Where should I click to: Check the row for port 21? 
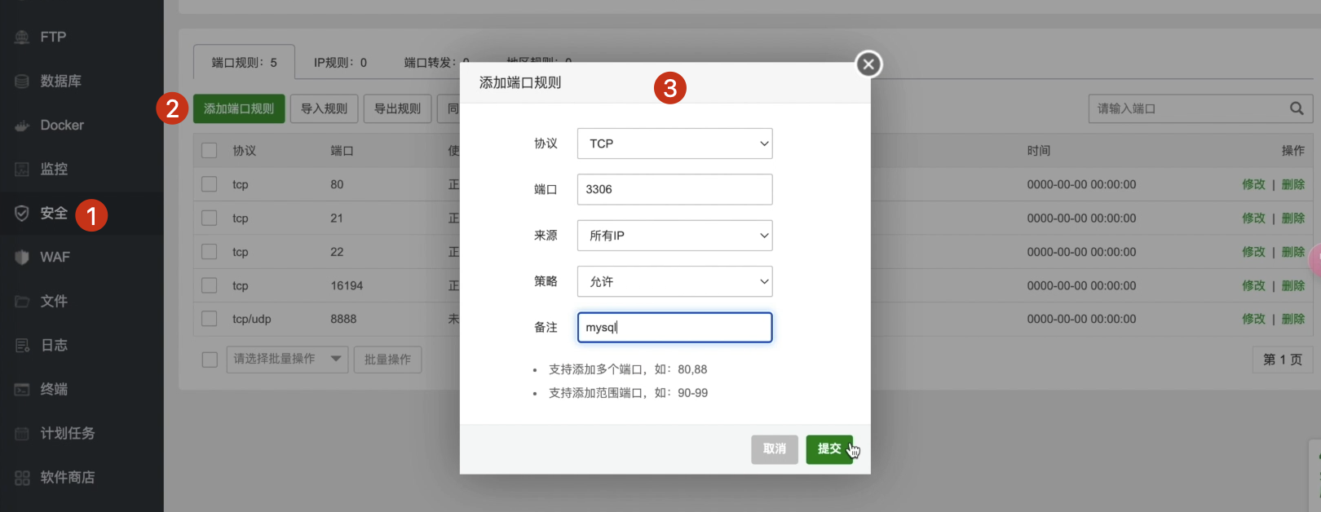[x=210, y=218]
